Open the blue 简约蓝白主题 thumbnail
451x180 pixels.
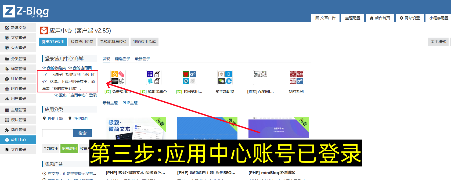pyautogui.click(x=207, y=128)
